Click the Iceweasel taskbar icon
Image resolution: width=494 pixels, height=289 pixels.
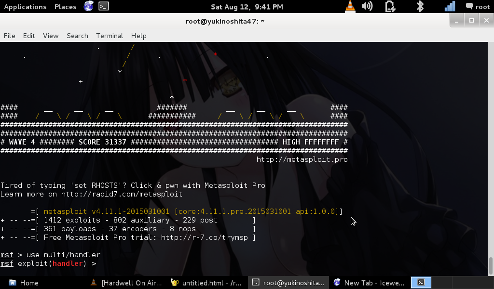pos(337,282)
